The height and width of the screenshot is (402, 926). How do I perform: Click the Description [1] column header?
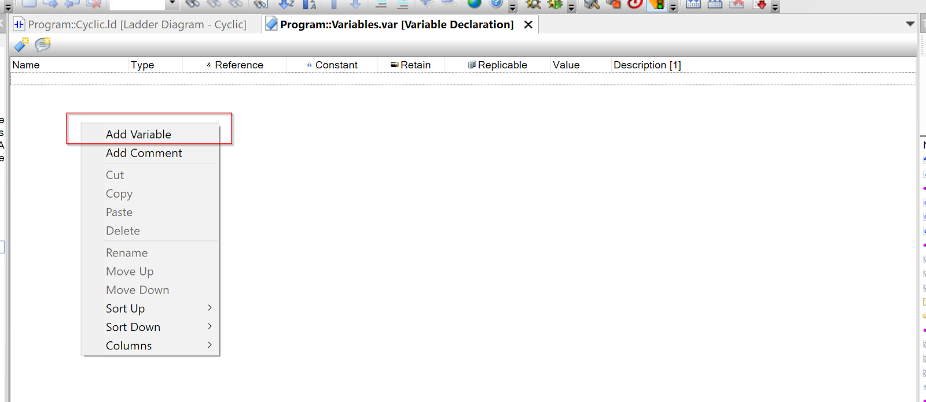[x=763, y=65]
